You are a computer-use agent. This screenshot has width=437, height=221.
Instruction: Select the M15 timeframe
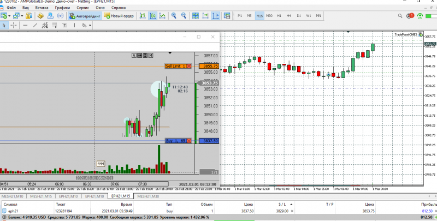[259, 16]
